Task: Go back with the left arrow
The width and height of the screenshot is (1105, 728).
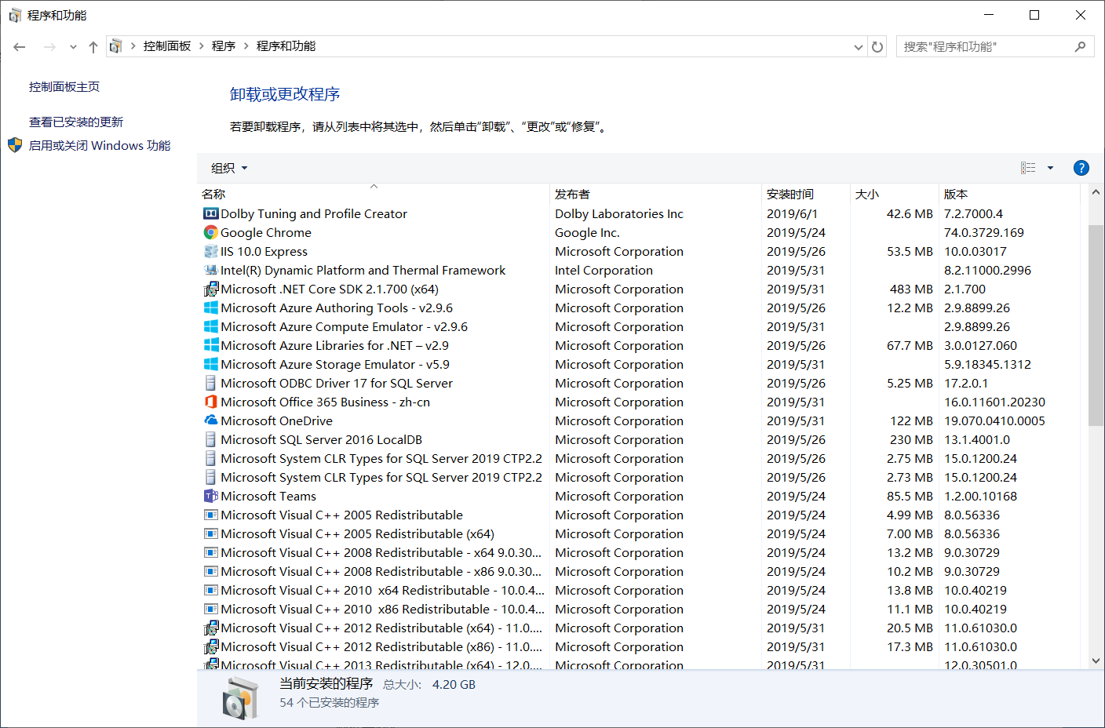Action: click(20, 47)
